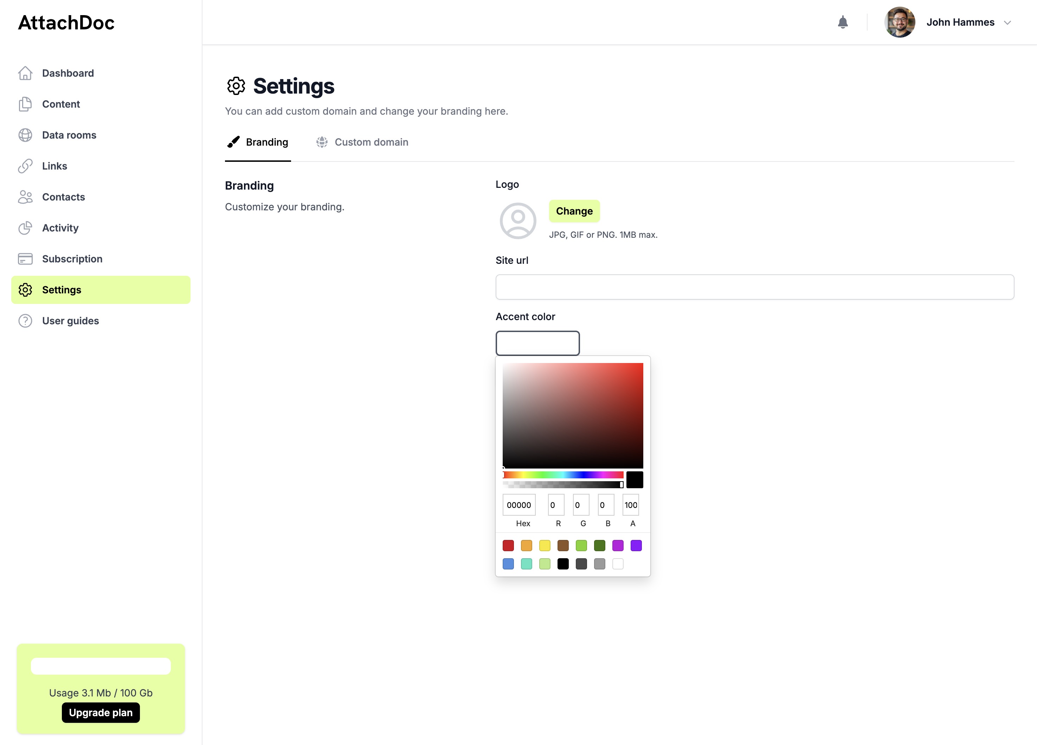1037x745 pixels.
Task: Click the Contacts people icon
Action: 25,197
